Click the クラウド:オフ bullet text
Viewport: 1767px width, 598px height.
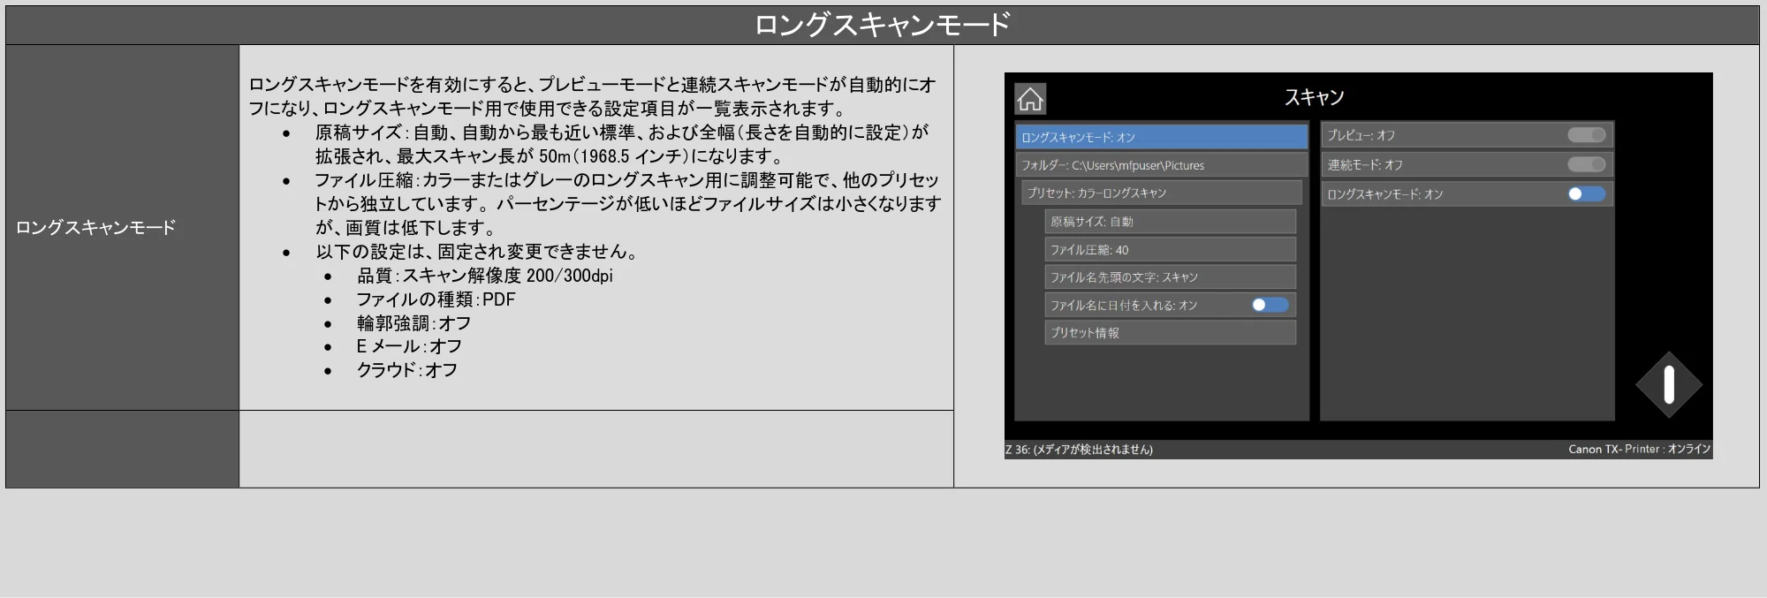[406, 370]
